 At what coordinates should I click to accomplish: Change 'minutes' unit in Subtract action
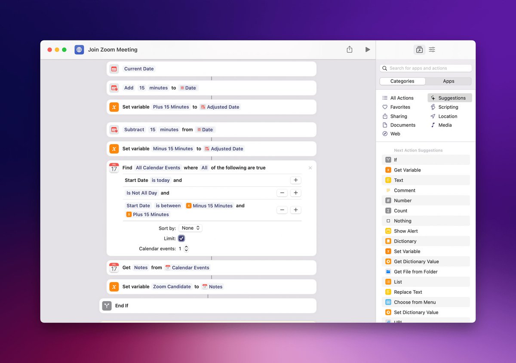coord(169,129)
